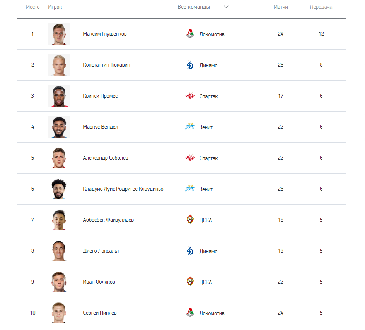The width and height of the screenshot is (365, 330).
Task: Sort the table by the Матчи column header
Action: click(280, 7)
